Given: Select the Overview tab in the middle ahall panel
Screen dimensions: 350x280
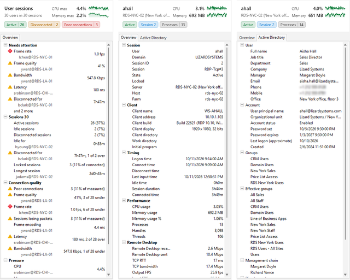Looking at the screenshot, I should click(x=129, y=37).
